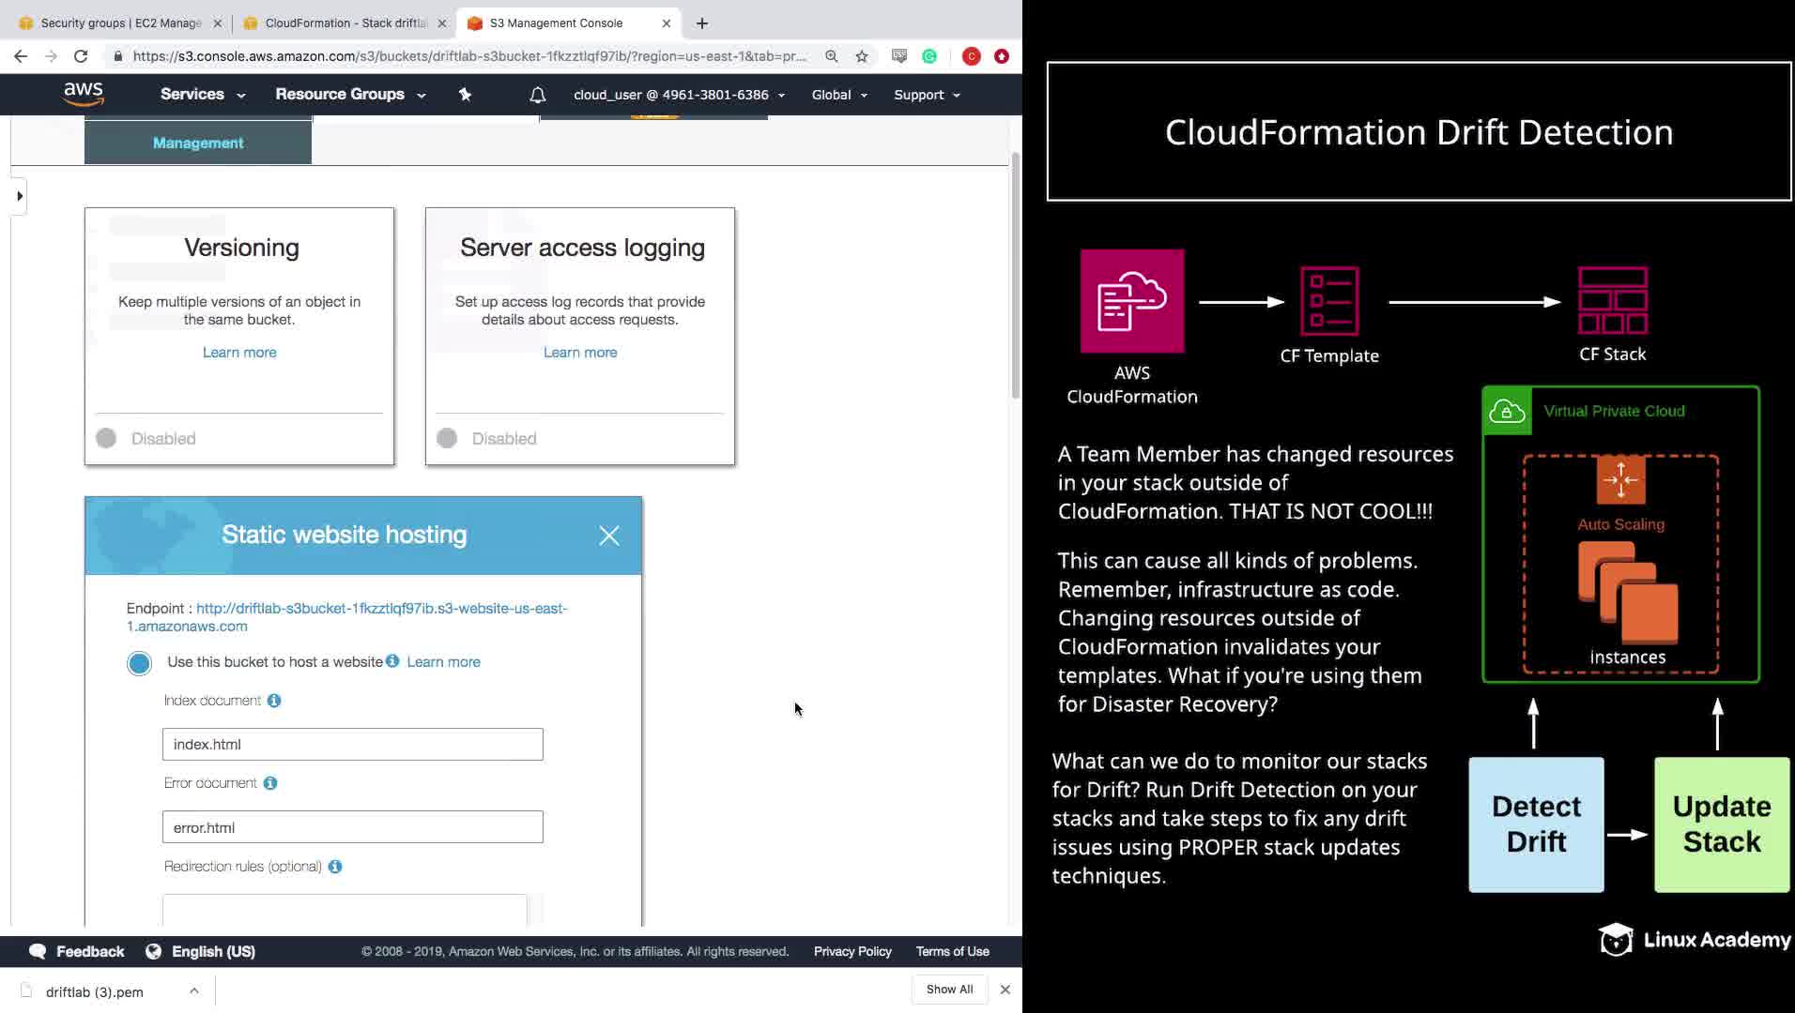
Task: Click Learn more under Server access logging
Action: (x=580, y=353)
